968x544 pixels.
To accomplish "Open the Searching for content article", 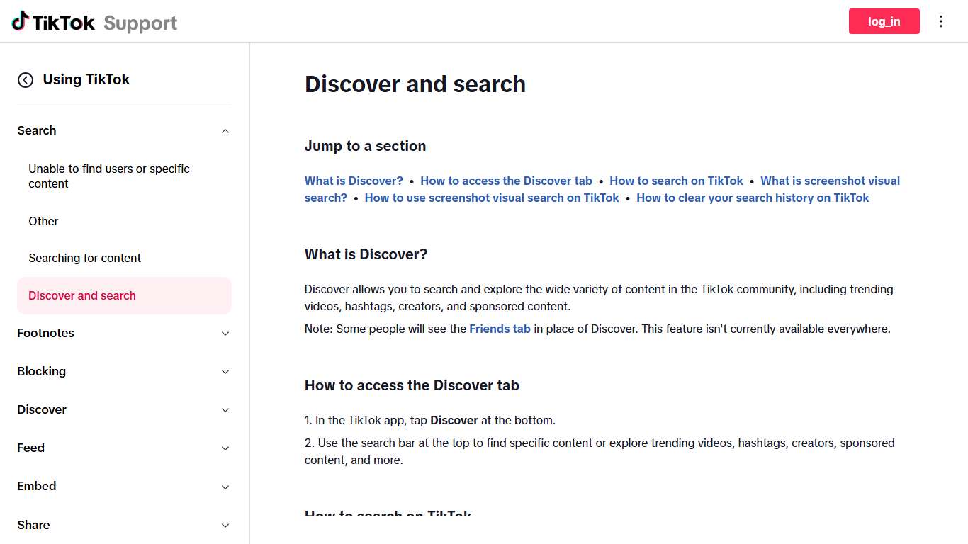I will pos(85,258).
